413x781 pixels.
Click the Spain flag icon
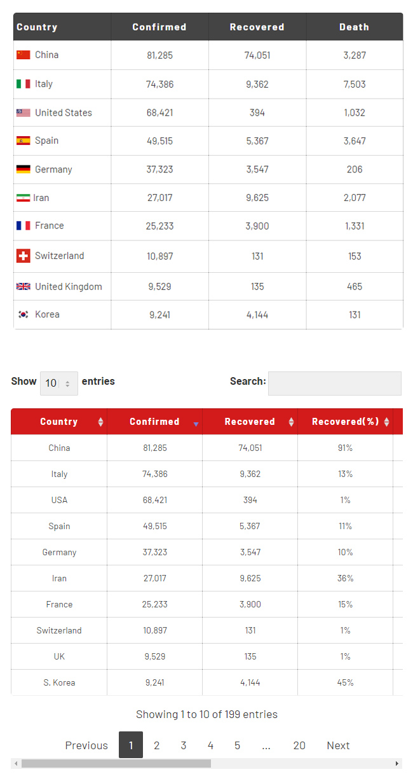(x=24, y=141)
